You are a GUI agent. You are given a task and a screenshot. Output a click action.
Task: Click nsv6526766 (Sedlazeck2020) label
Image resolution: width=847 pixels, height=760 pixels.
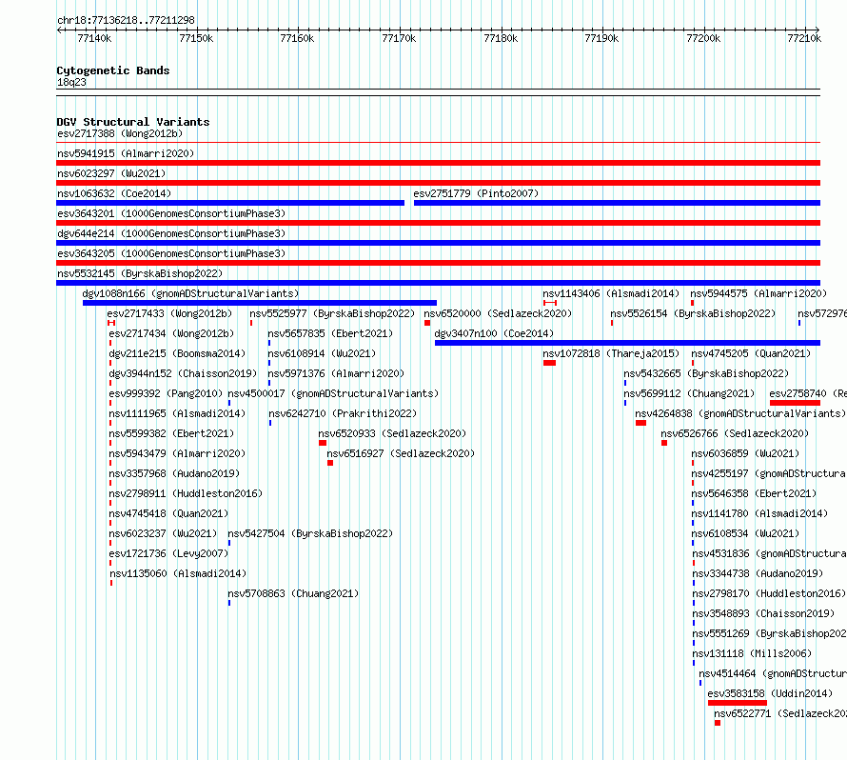(735, 433)
